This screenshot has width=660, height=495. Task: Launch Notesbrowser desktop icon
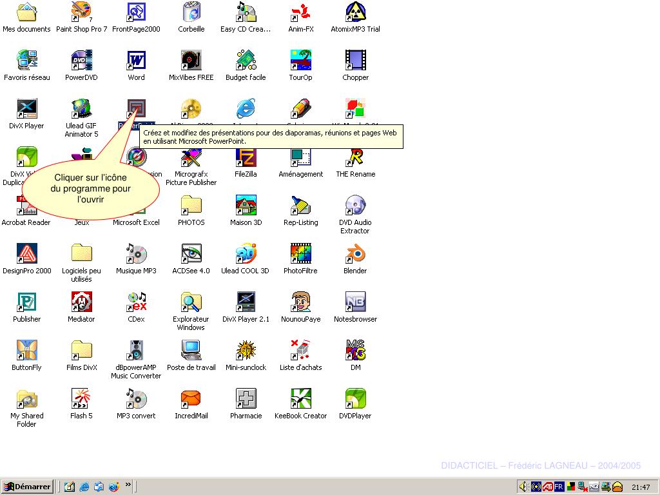pos(356,302)
